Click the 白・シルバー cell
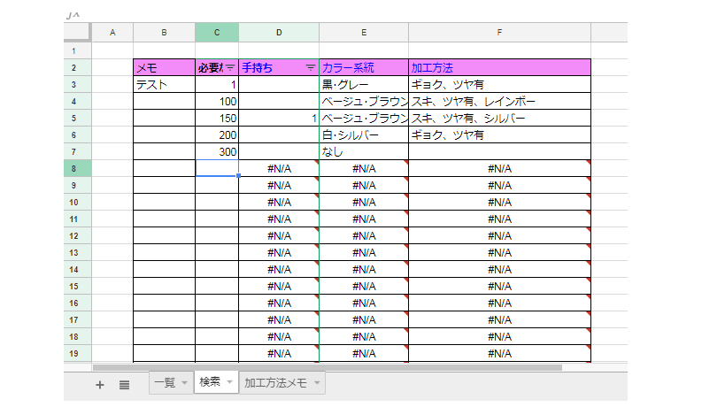This screenshot has width=725, height=407. pos(364,134)
